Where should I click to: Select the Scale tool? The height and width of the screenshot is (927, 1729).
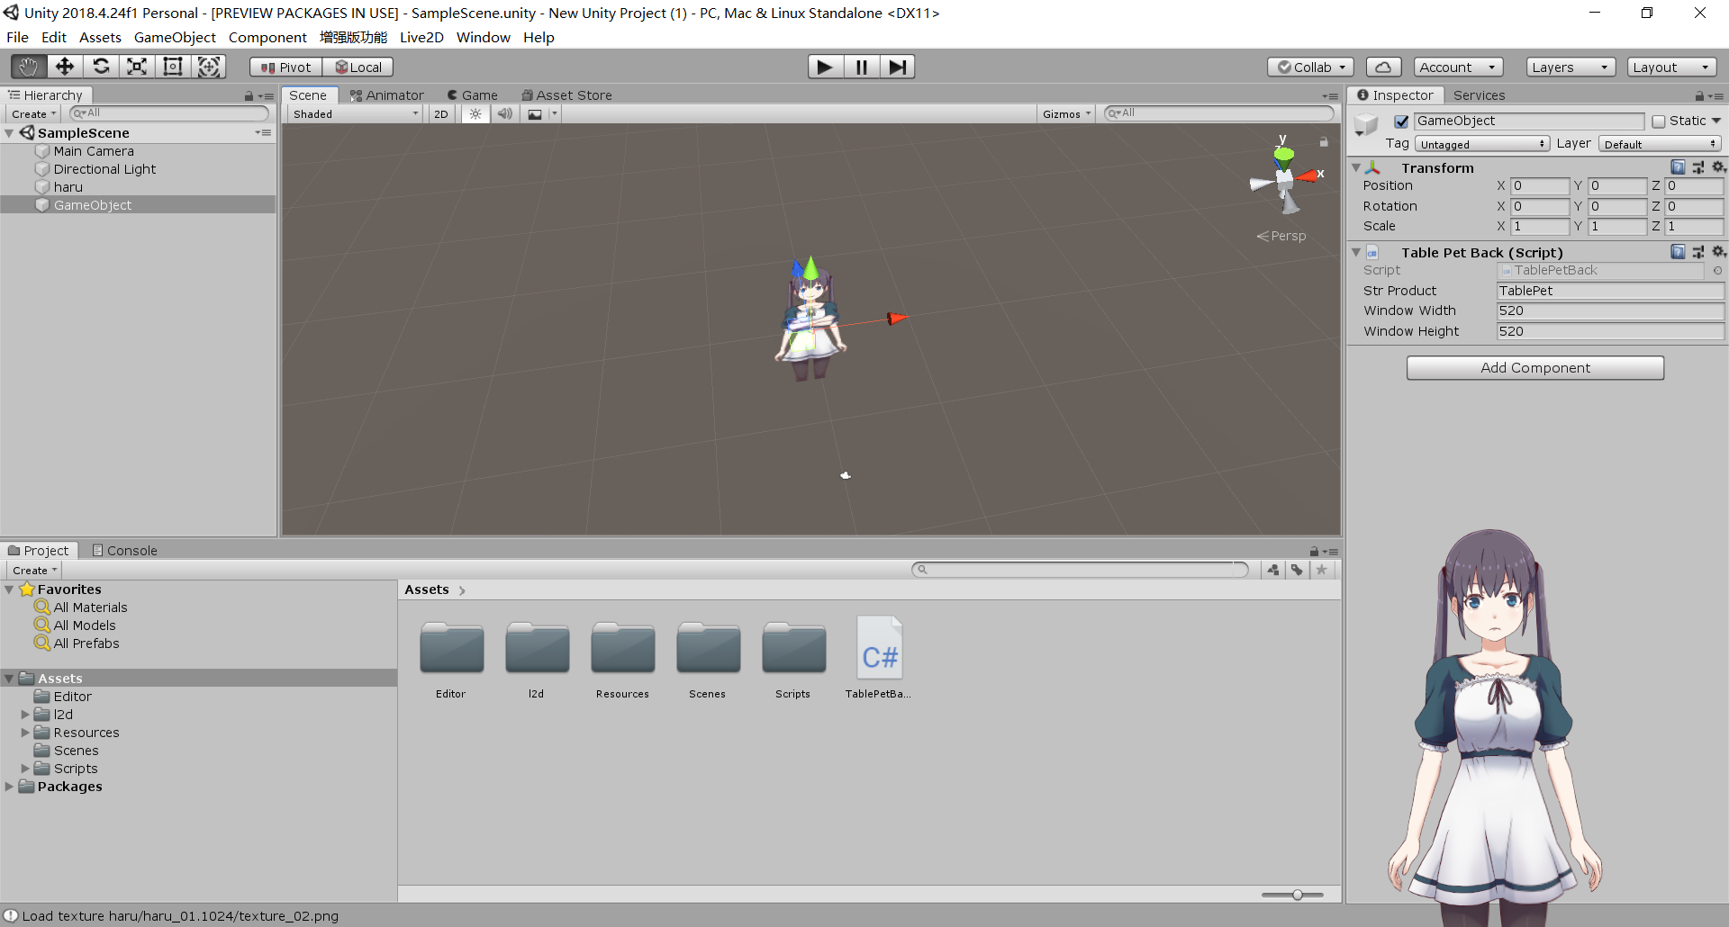[x=136, y=66]
